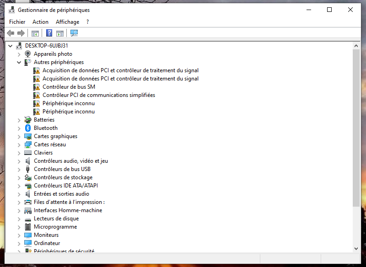Select DESKTOP-6UJBJ31 computer name
The height and width of the screenshot is (267, 366).
click(x=47, y=46)
